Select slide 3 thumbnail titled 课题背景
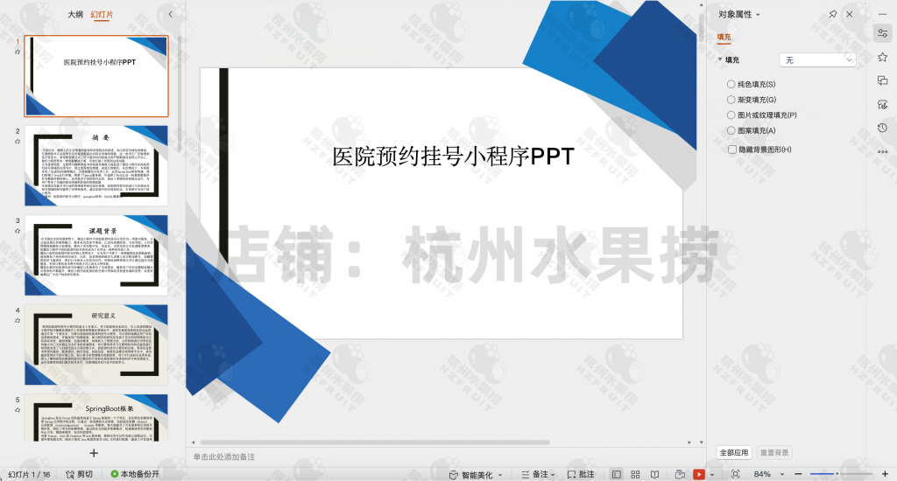The height and width of the screenshot is (481, 897). (96, 255)
